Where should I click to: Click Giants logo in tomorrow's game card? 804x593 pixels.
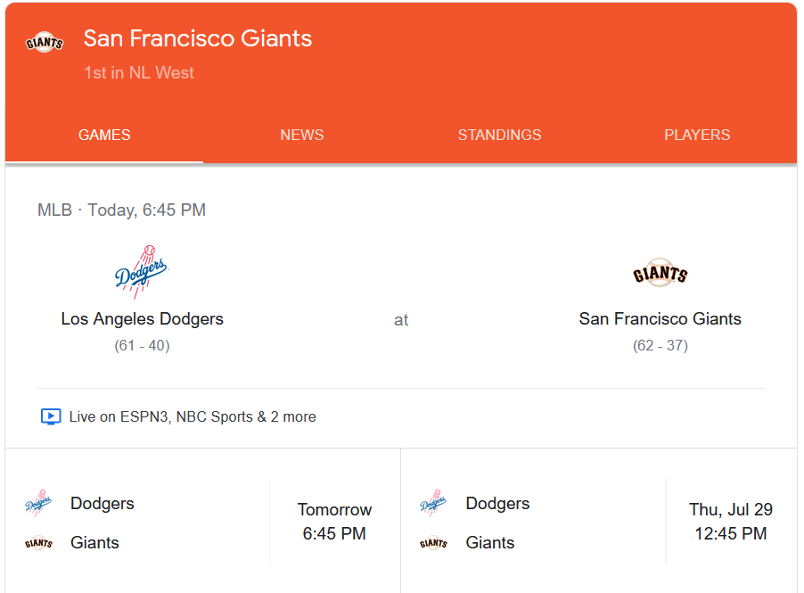click(x=38, y=543)
